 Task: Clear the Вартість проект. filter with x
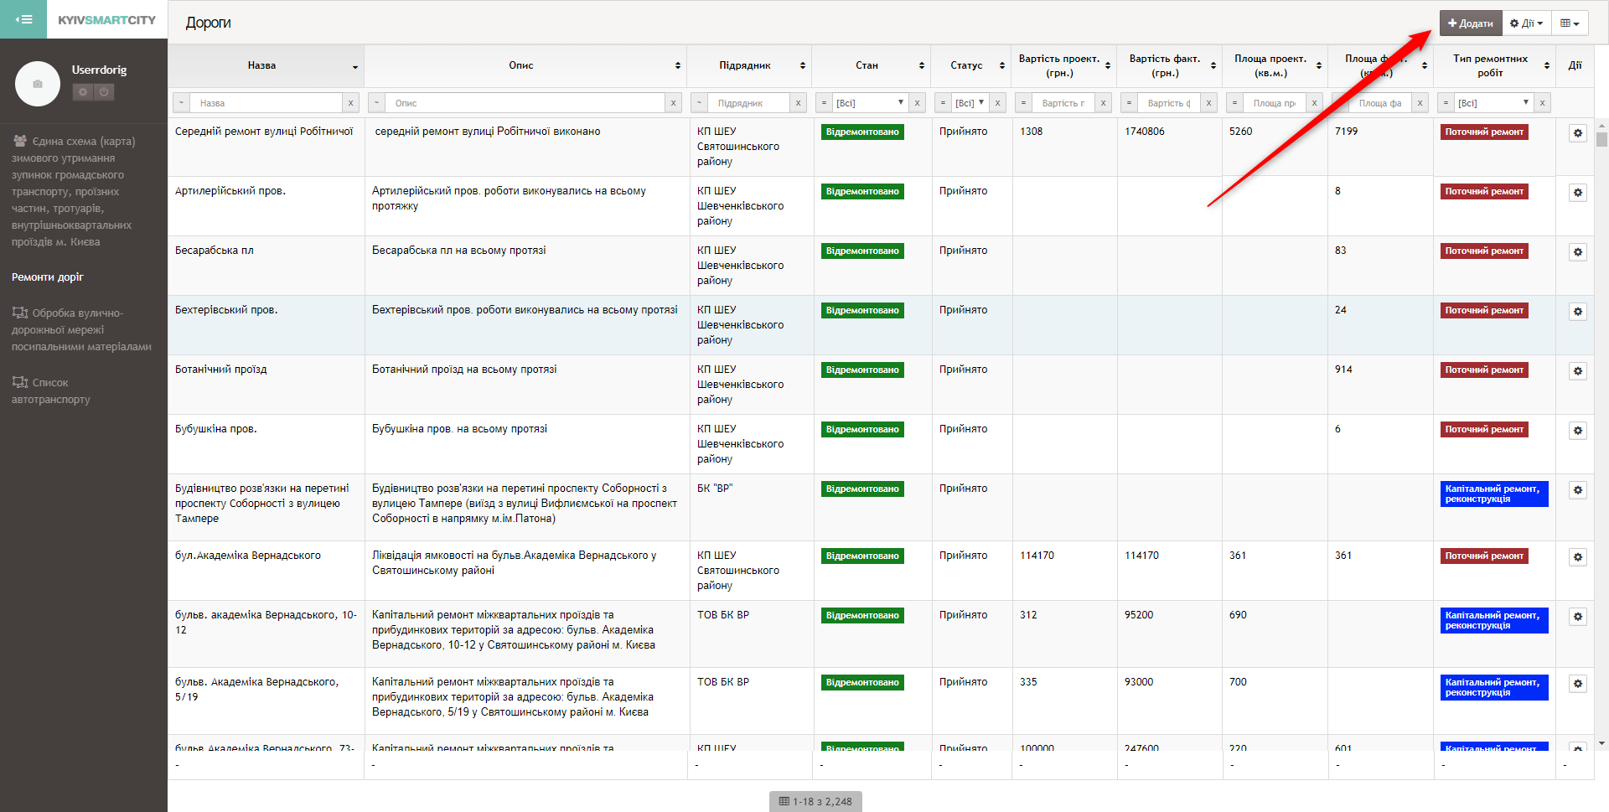pyautogui.click(x=1103, y=103)
